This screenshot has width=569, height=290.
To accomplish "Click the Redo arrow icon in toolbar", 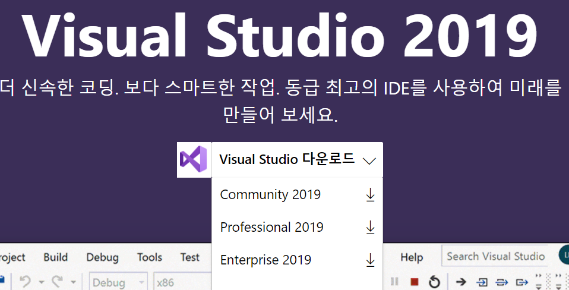I will pos(58,282).
